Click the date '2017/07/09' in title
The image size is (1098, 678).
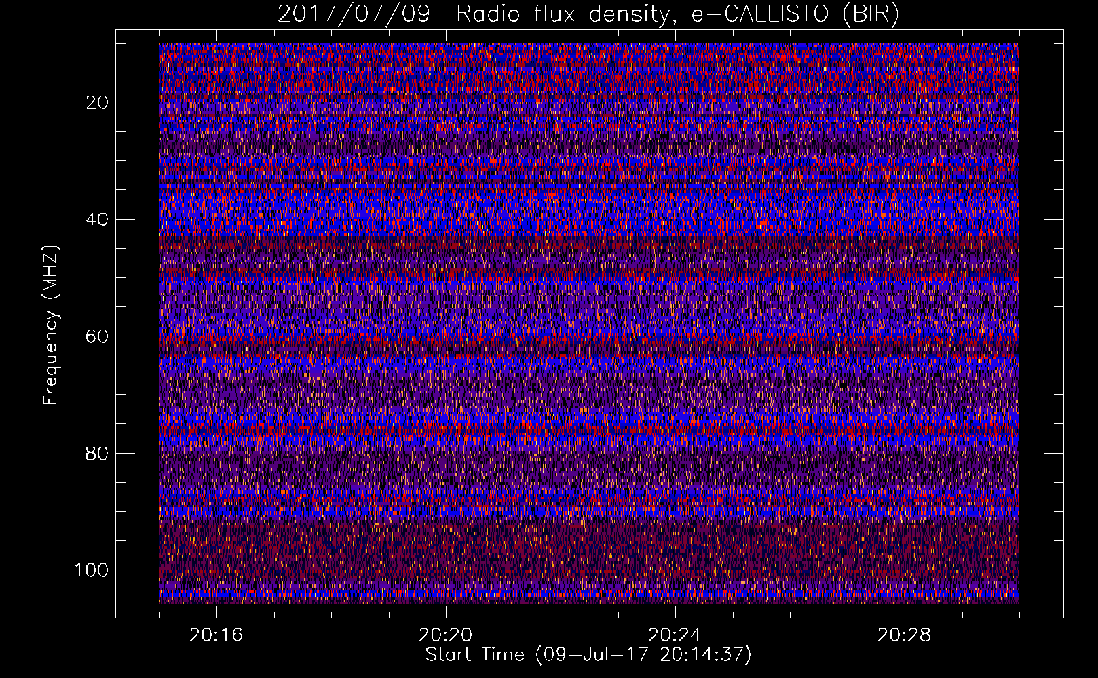(354, 14)
